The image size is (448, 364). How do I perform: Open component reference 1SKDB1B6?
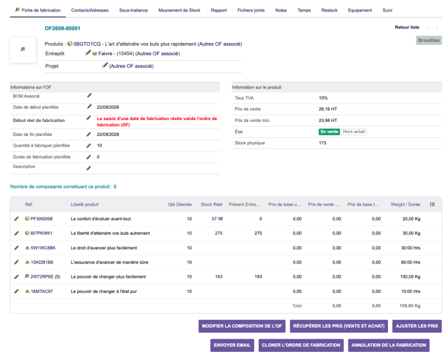(x=42, y=262)
